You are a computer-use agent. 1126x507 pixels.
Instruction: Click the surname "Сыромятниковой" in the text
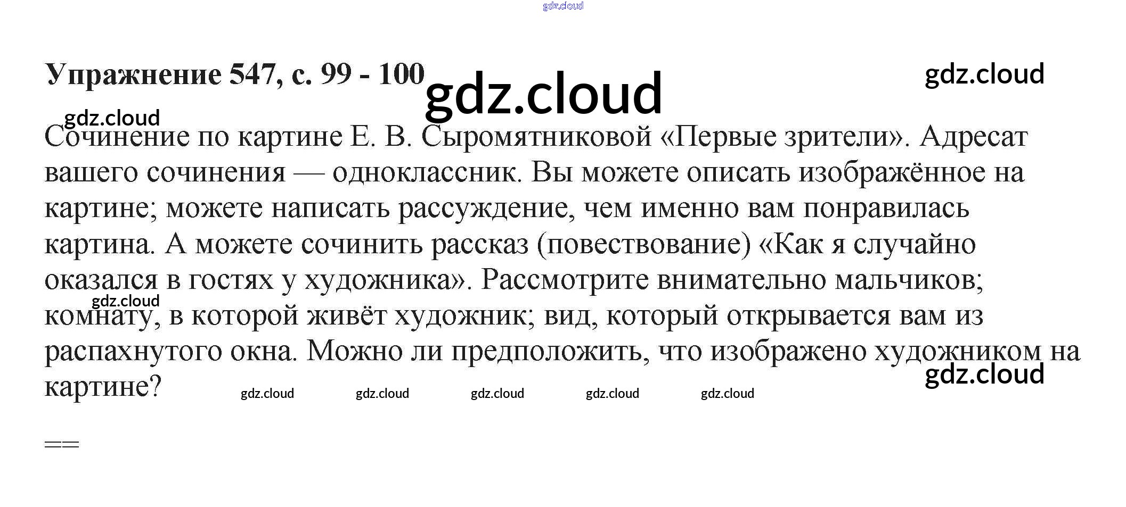point(536,137)
